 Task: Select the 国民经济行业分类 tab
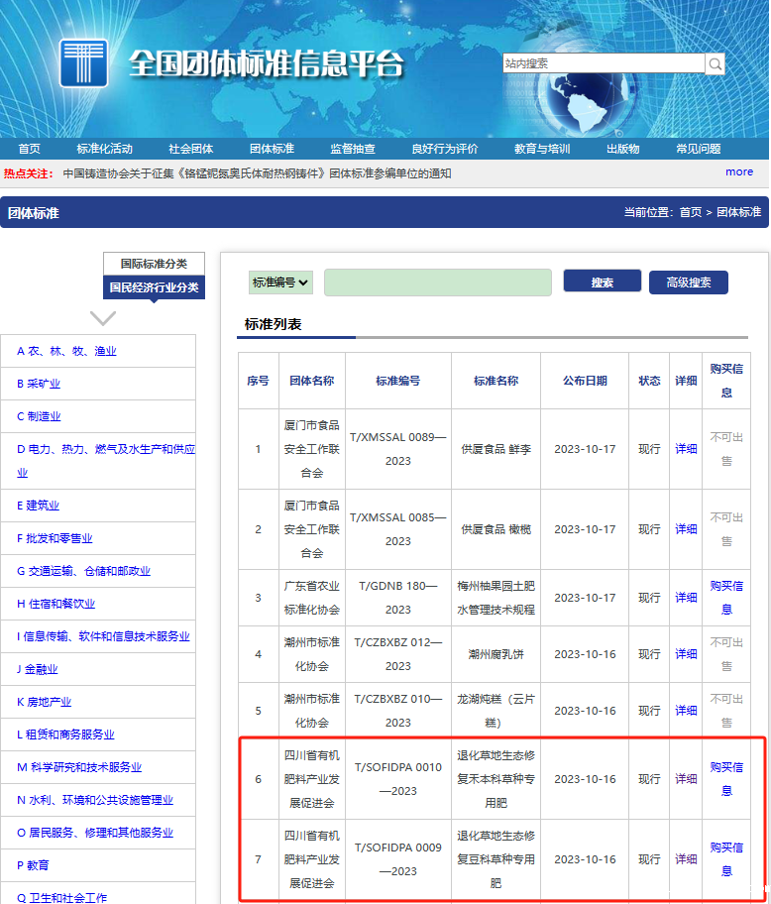pyautogui.click(x=154, y=287)
